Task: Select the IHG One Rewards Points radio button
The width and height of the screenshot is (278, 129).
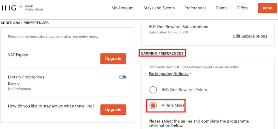Action: [153, 90]
